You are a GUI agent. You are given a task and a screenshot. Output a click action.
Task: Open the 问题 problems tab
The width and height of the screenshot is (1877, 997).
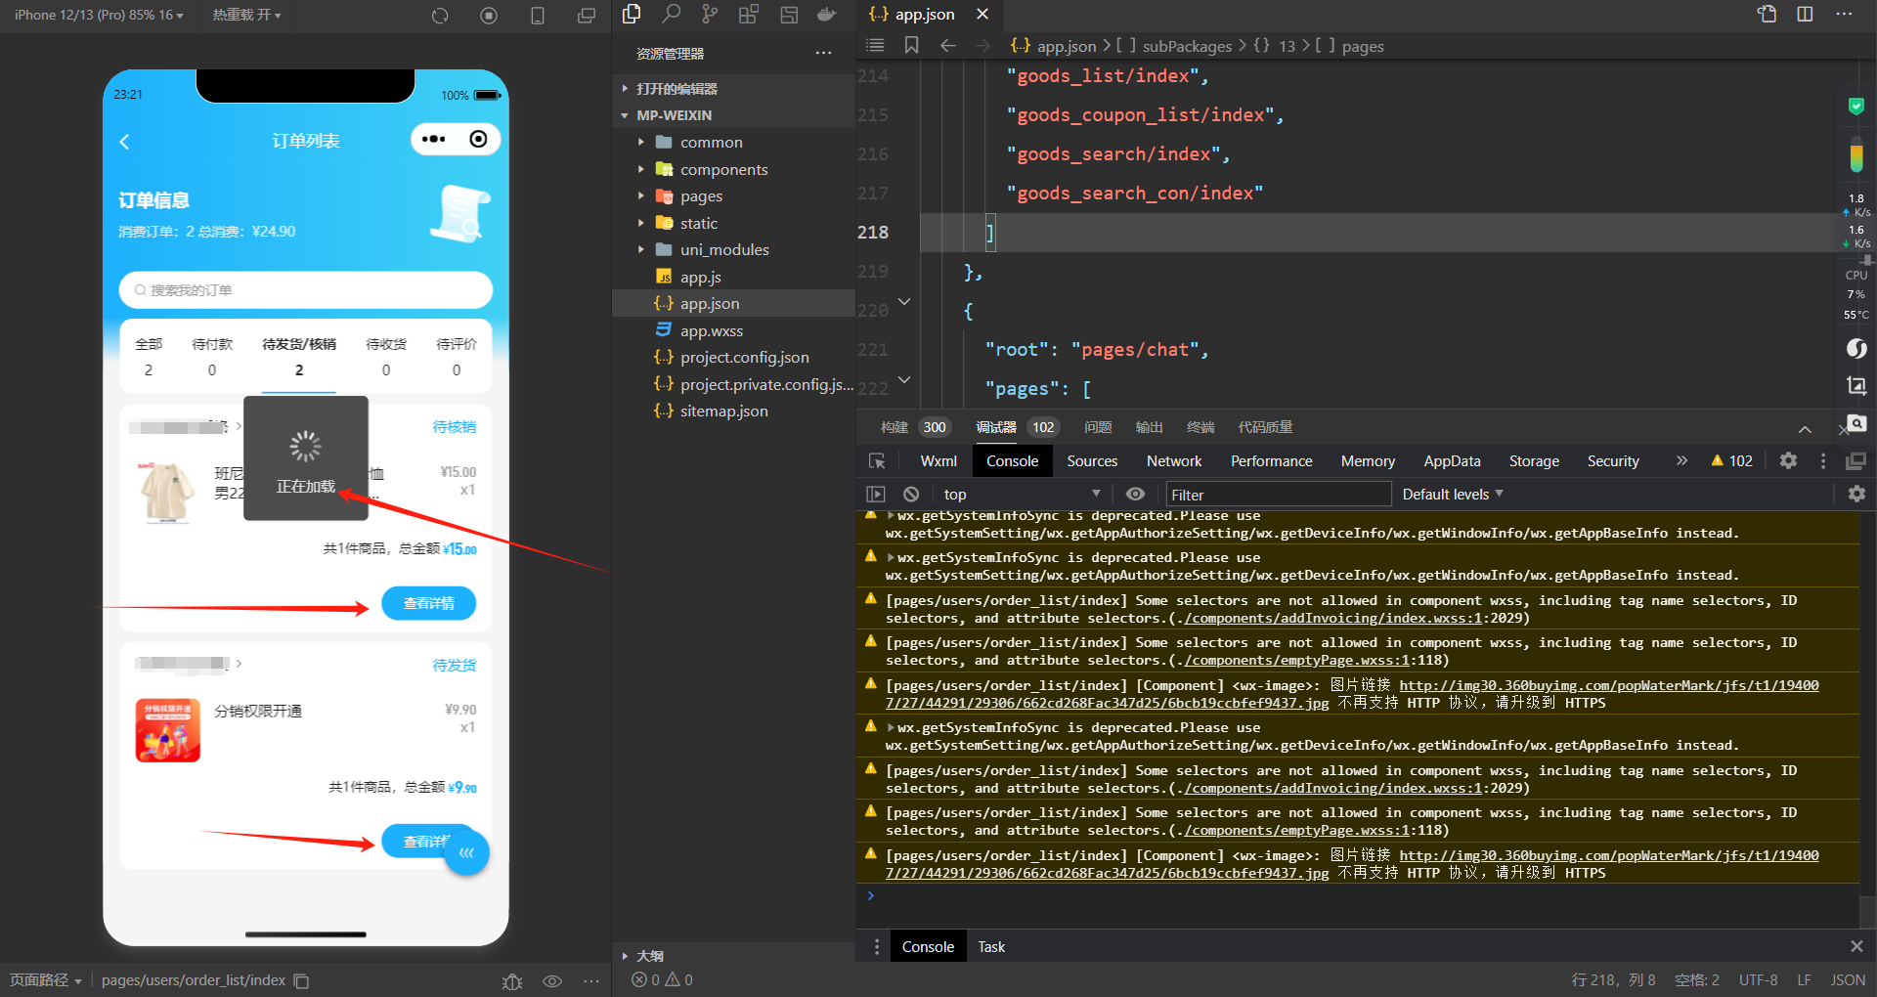coord(1098,427)
